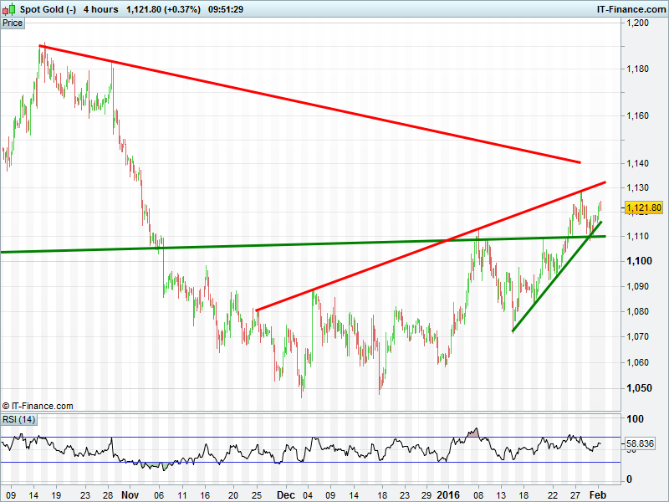Open the 4 hours timeframe selector
Screen dimensions: 669x502
coord(100,9)
